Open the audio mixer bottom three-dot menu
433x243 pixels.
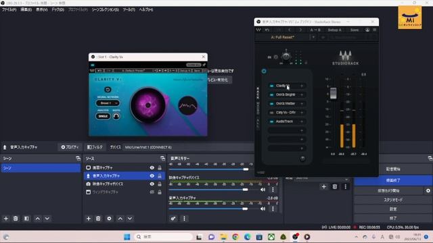pyautogui.click(x=184, y=219)
